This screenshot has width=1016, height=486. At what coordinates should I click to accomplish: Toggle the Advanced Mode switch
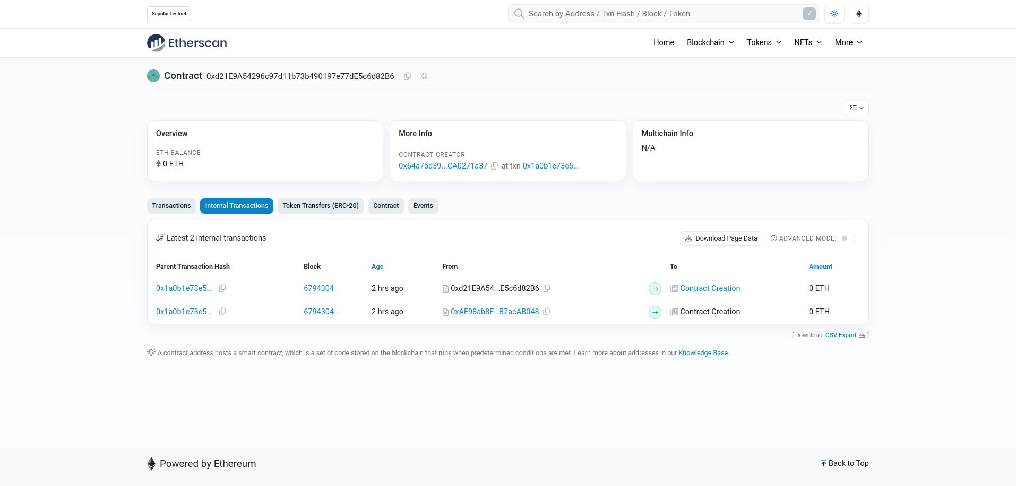coord(848,238)
